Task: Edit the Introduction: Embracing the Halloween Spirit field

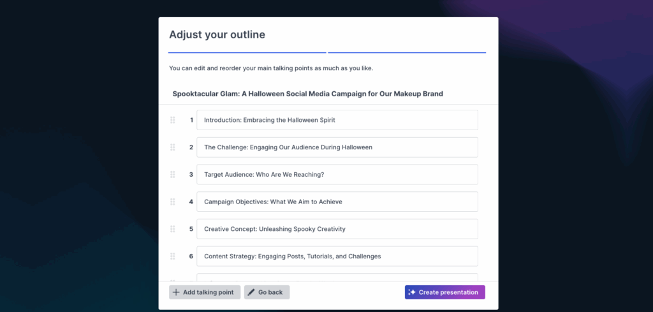Action: pyautogui.click(x=337, y=120)
